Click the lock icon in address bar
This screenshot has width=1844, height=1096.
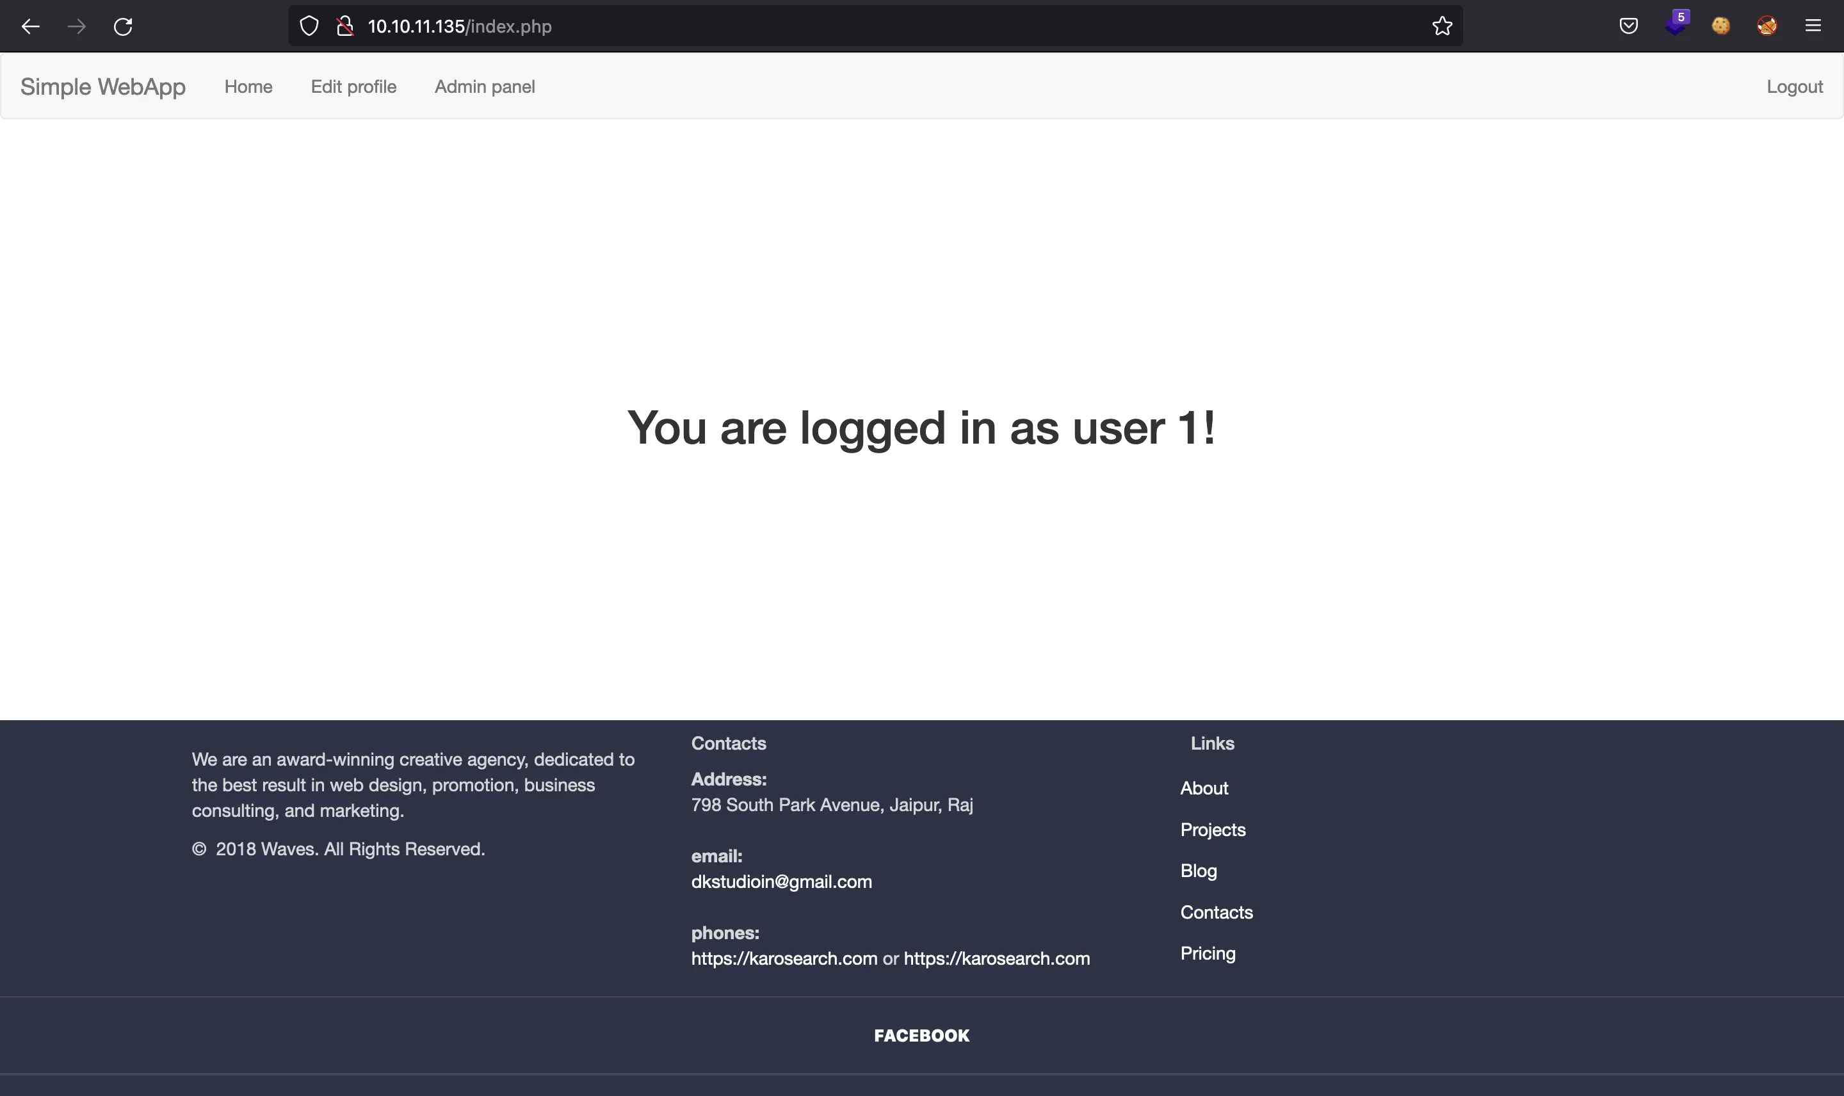(x=343, y=26)
